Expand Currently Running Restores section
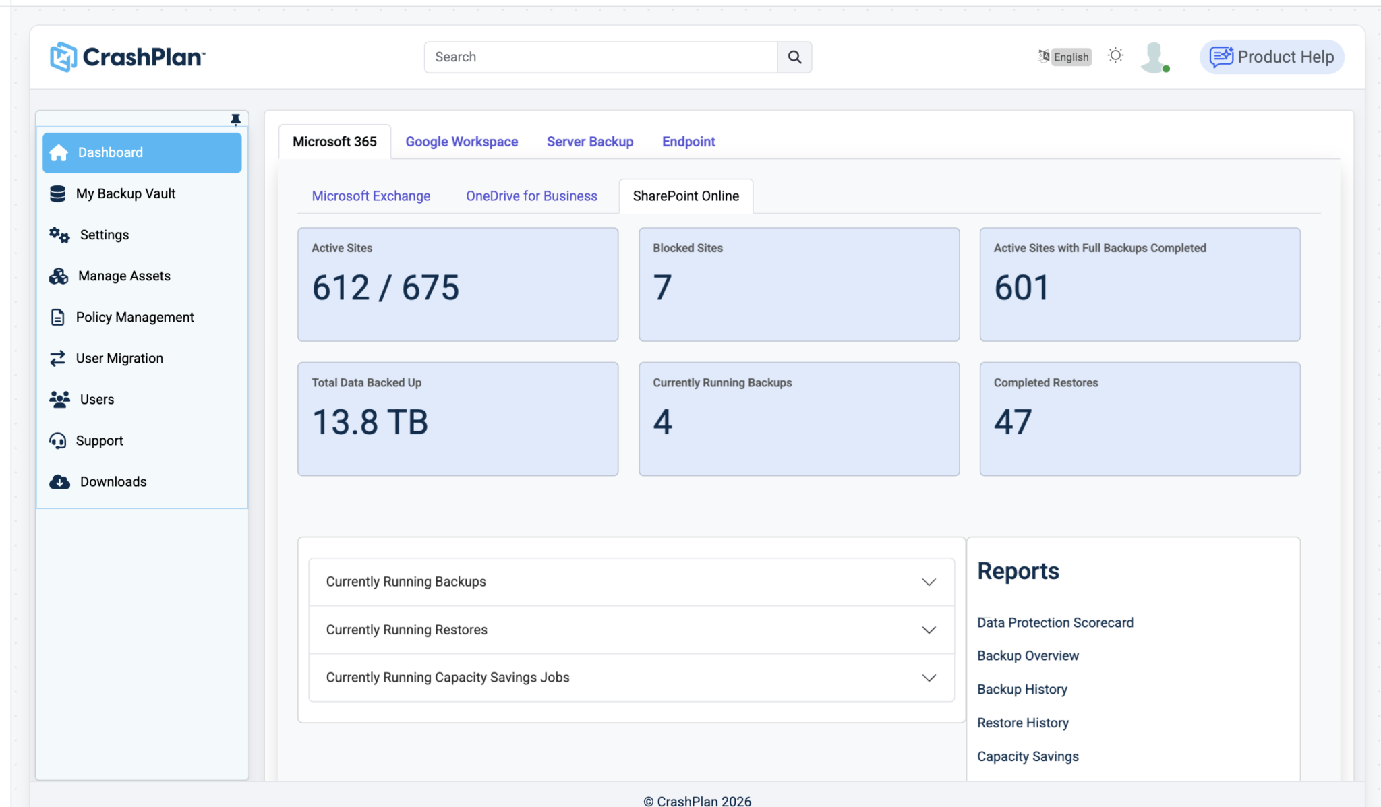 tap(631, 630)
